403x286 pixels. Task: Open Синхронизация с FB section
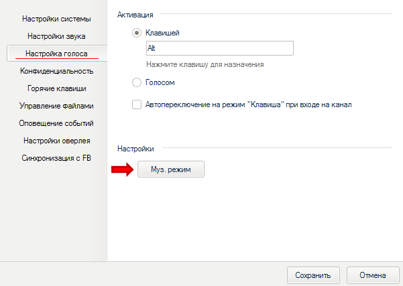(x=56, y=158)
